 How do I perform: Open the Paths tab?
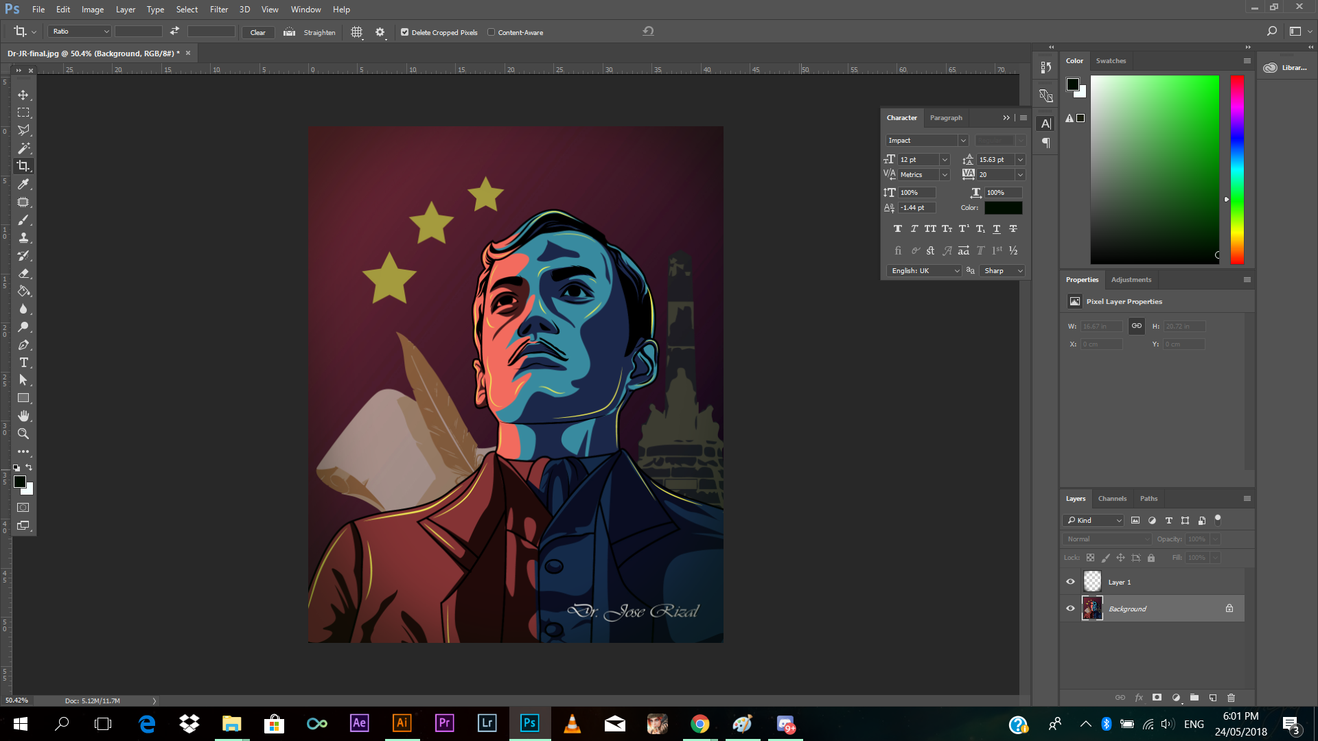tap(1148, 499)
